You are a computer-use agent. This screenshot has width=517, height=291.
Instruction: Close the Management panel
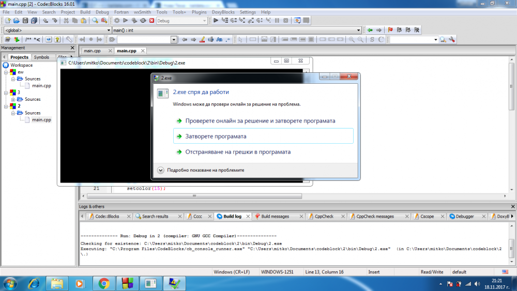(72, 48)
